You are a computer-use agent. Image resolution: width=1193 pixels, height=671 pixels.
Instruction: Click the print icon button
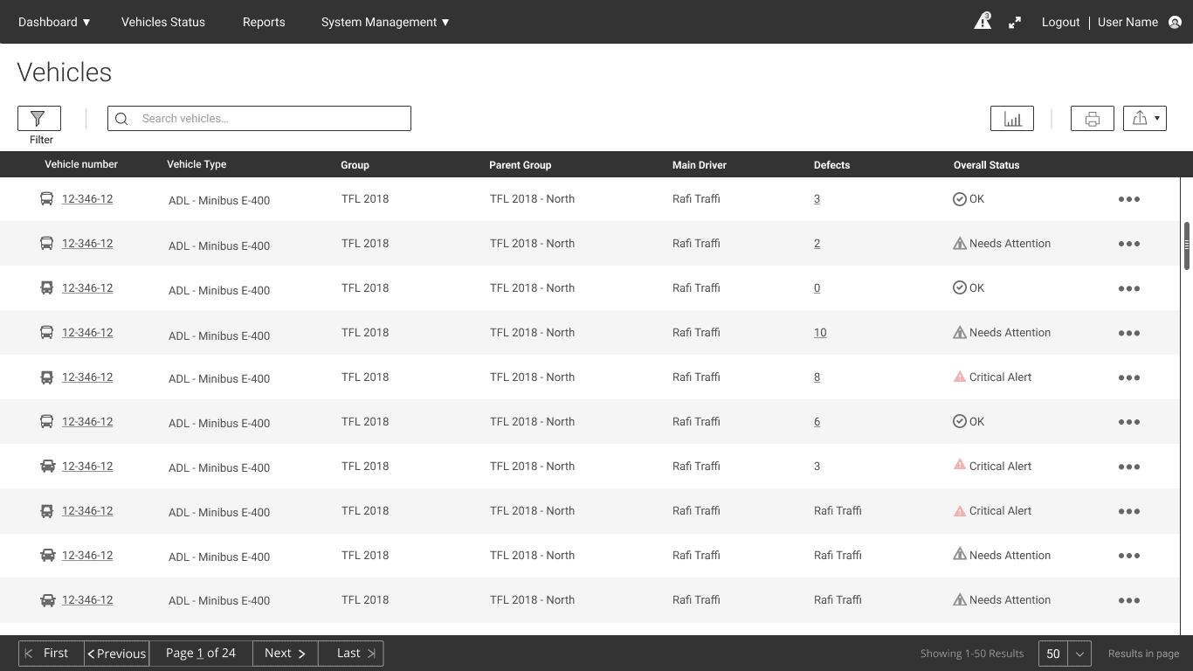(x=1093, y=119)
